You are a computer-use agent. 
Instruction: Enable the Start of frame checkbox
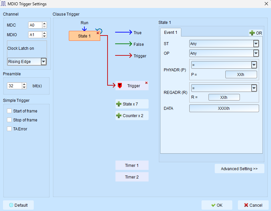(9, 111)
